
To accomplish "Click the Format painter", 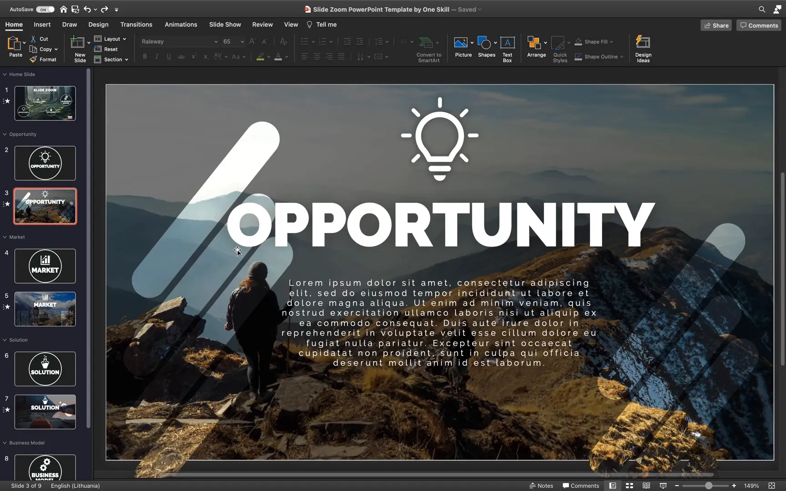I will coord(43,60).
